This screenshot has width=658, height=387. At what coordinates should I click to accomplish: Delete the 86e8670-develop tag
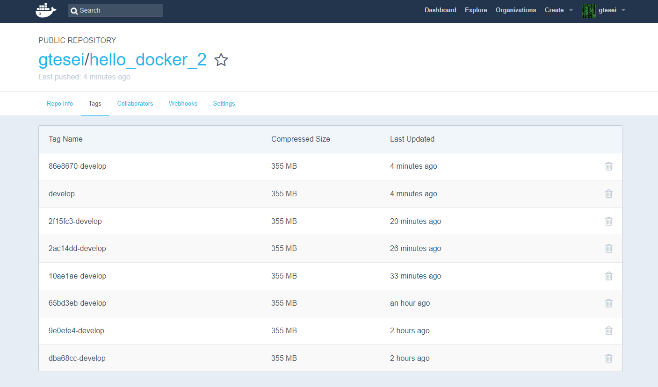tap(608, 166)
